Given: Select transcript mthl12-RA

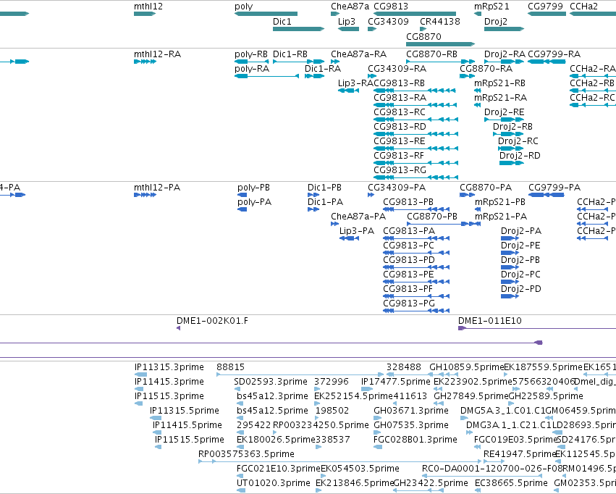Looking at the screenshot, I should point(145,62).
